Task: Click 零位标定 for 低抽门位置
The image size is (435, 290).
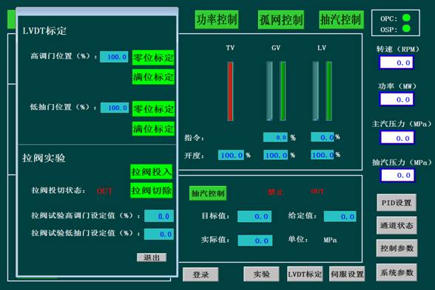Action: [153, 108]
